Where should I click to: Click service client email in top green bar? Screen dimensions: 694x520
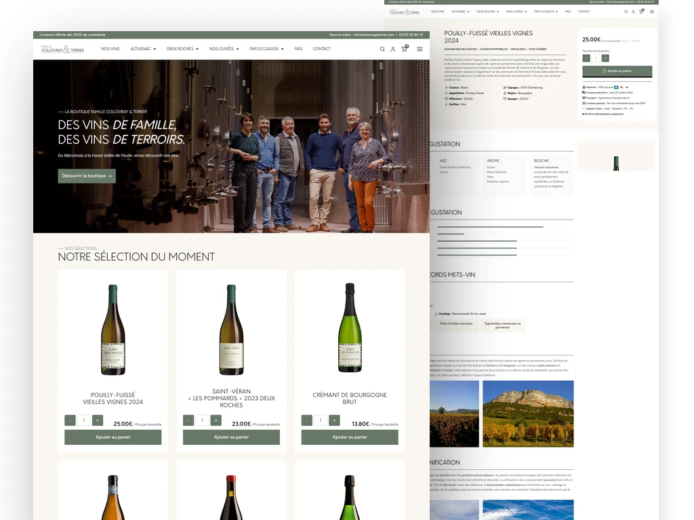coord(373,35)
